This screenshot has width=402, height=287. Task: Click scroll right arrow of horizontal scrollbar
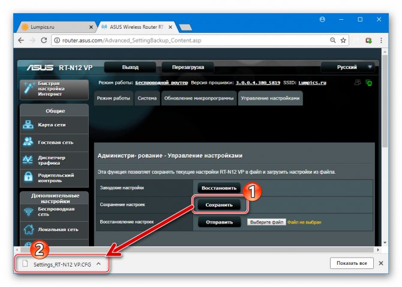point(378,250)
